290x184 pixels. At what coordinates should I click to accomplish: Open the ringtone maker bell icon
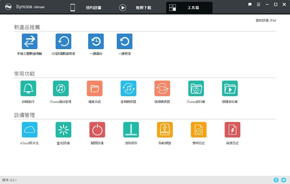(x=28, y=88)
